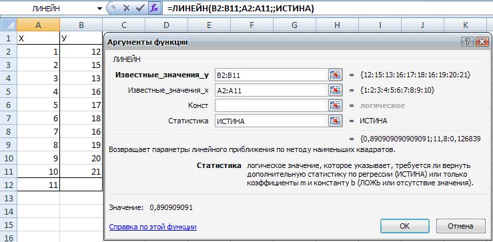The height and width of the screenshot is (242, 493).
Task: Edit the Известные_значения_x field A2:A11
Action: pyautogui.click(x=271, y=91)
